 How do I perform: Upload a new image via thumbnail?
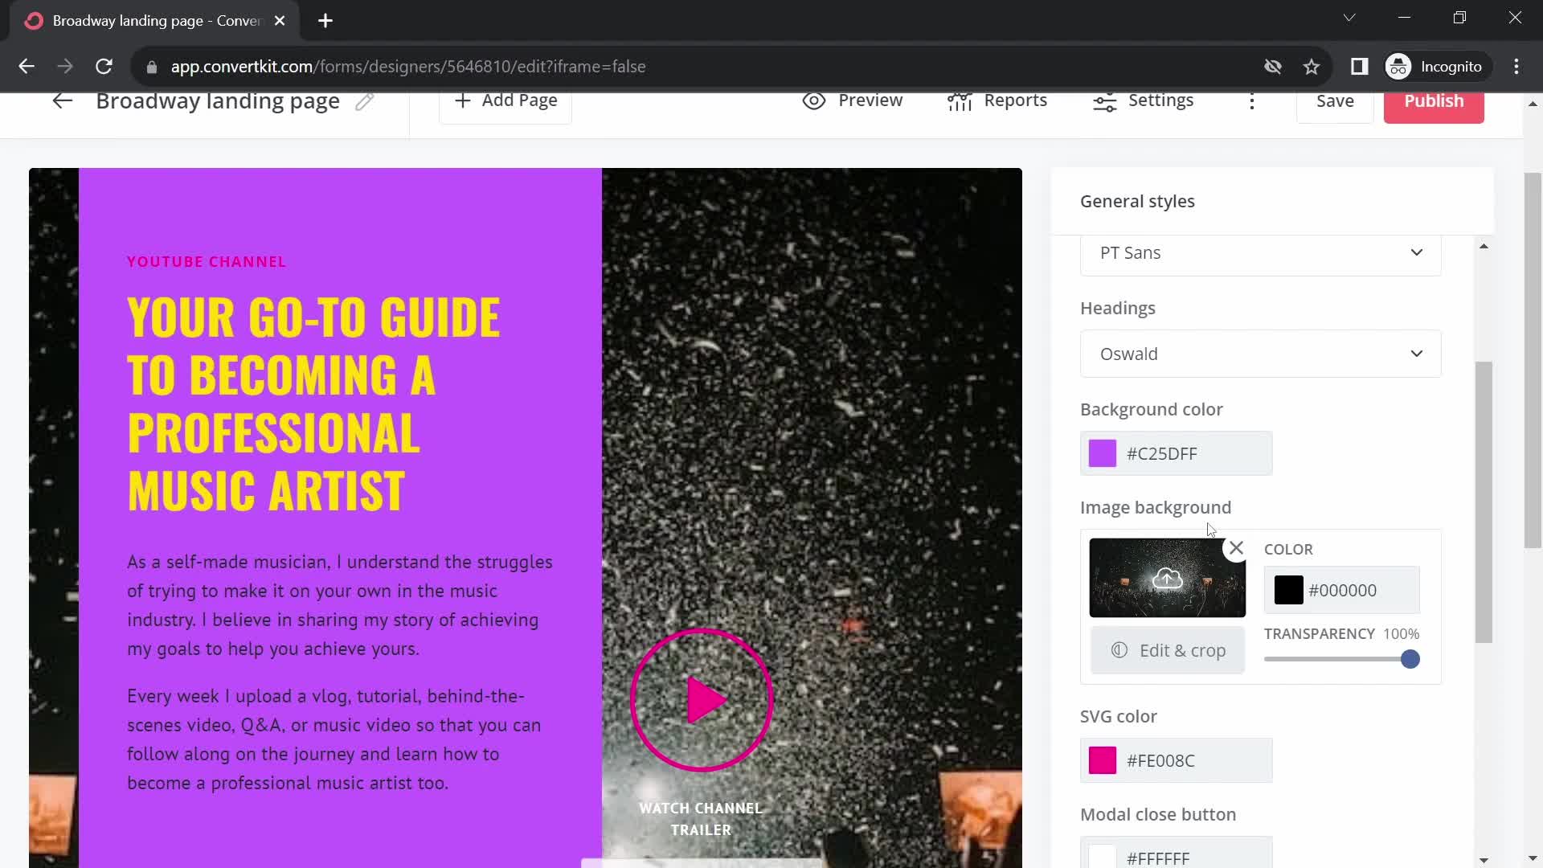[1167, 578]
